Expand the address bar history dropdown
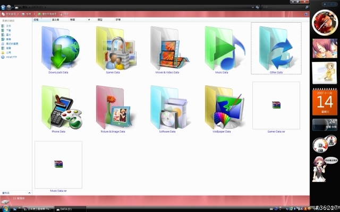Image resolution: width=340 pixels, height=212 pixels. click(x=252, y=7)
